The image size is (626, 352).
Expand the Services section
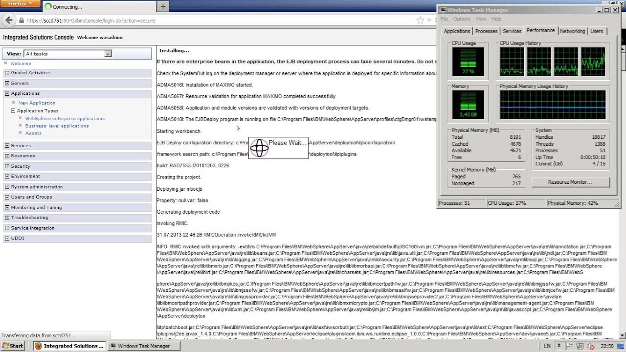point(7,146)
